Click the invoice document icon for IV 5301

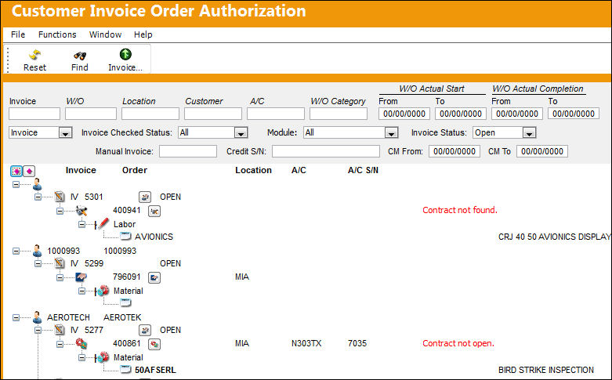pyautogui.click(x=60, y=196)
